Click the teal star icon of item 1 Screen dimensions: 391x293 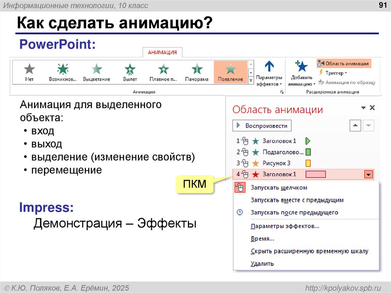pos(255,141)
